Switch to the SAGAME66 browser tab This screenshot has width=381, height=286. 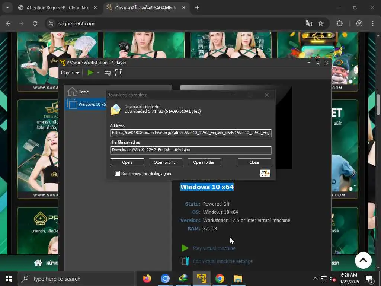coord(145,8)
